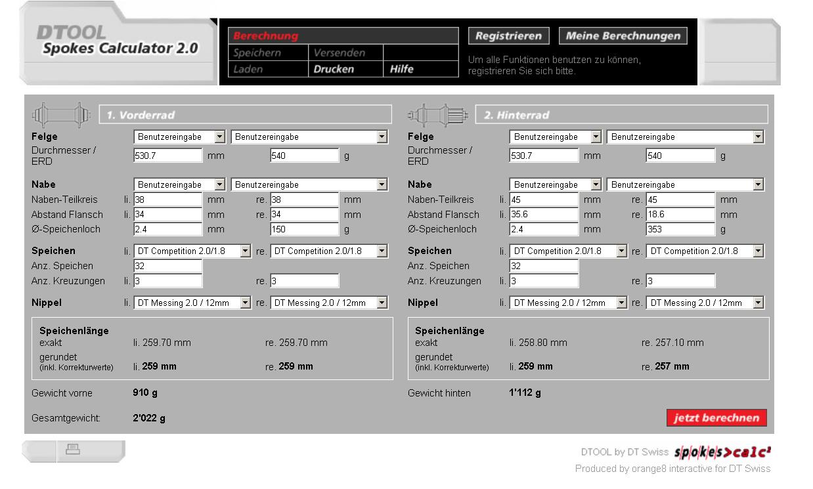Click the front left Anz. Kreuzungen field
813x489 pixels.
pos(168,282)
